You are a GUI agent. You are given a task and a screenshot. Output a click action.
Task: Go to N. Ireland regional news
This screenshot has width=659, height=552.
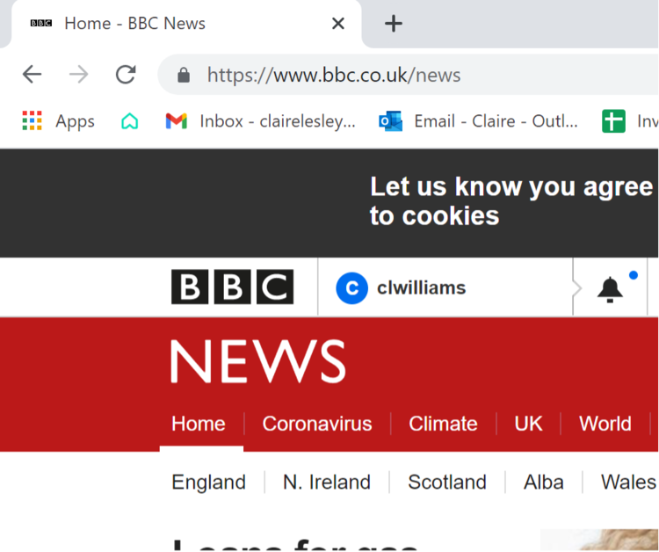[x=327, y=482]
